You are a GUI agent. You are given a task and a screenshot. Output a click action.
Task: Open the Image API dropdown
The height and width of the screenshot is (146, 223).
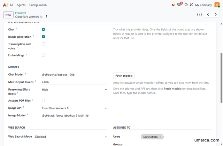tap(74, 108)
